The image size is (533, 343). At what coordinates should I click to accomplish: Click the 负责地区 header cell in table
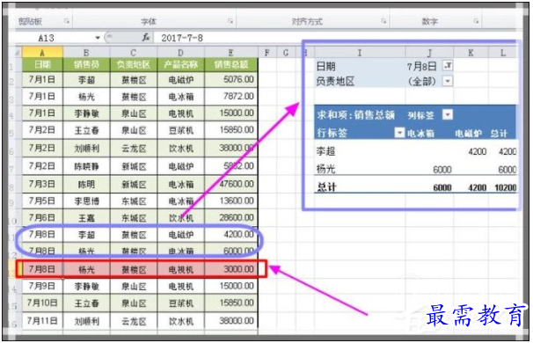click(x=134, y=64)
